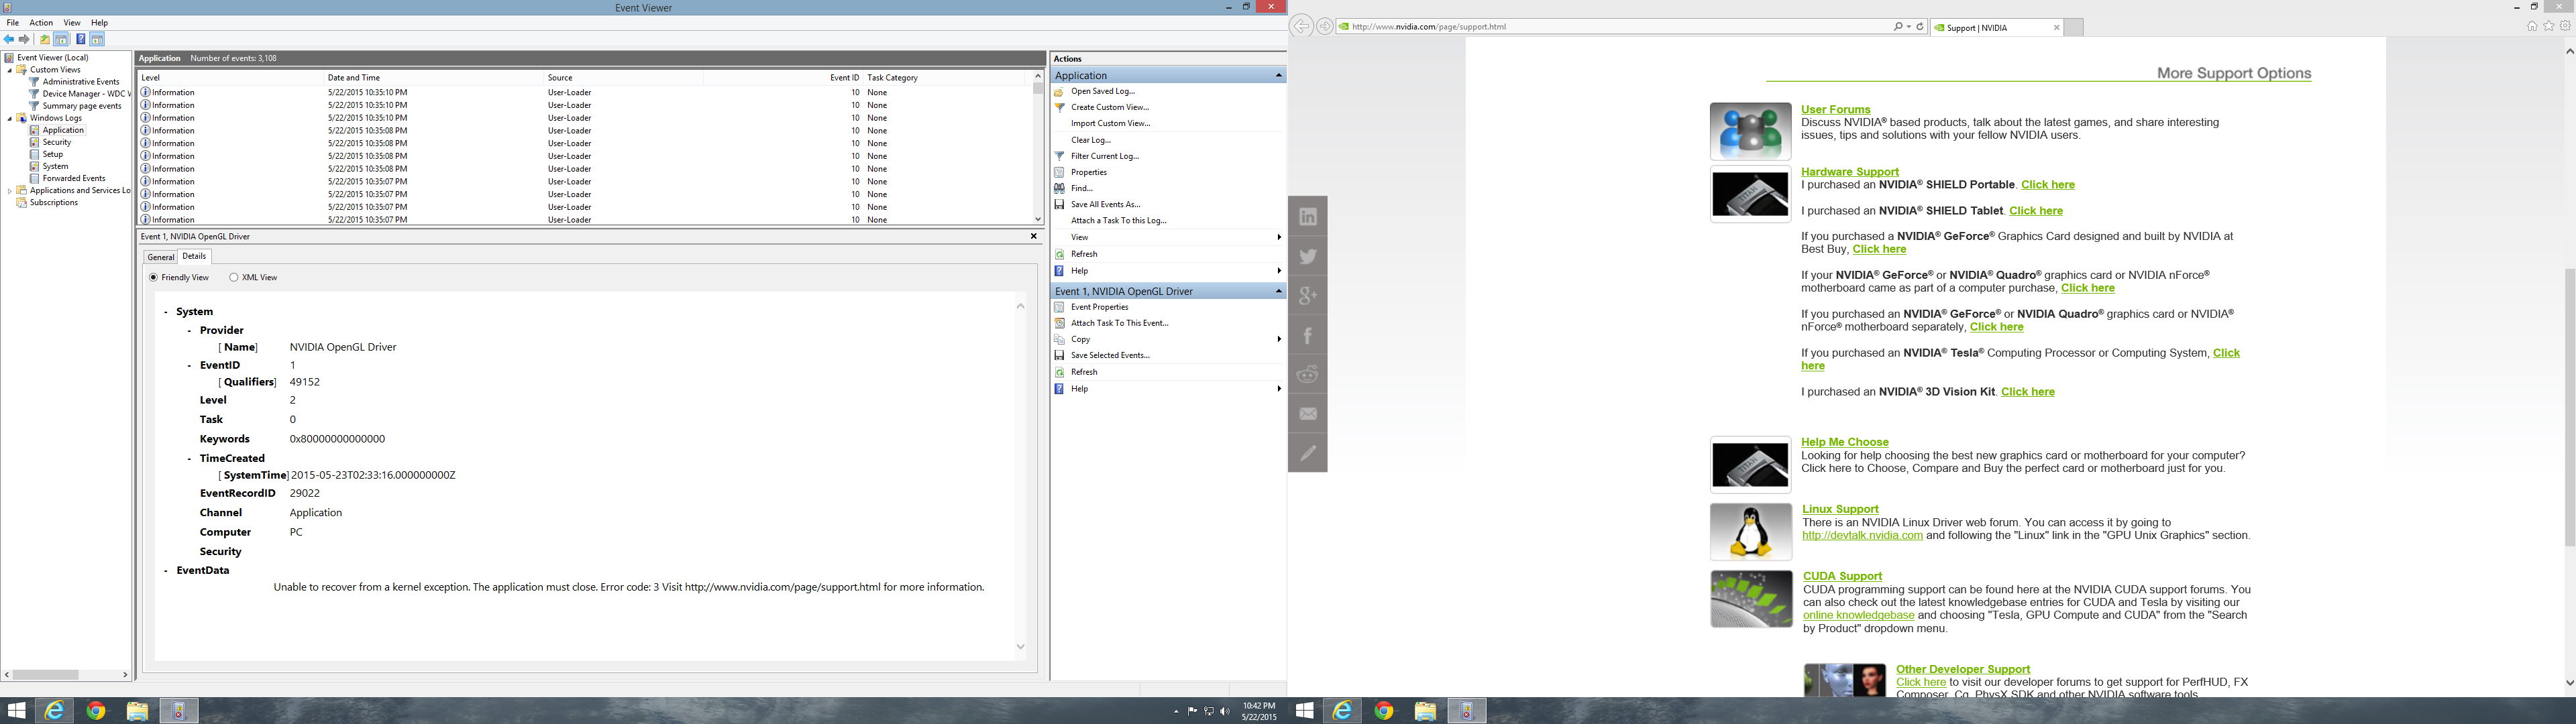The image size is (2576, 724).
Task: Share page via Reddit sidebar icon
Action: pyautogui.click(x=1308, y=374)
